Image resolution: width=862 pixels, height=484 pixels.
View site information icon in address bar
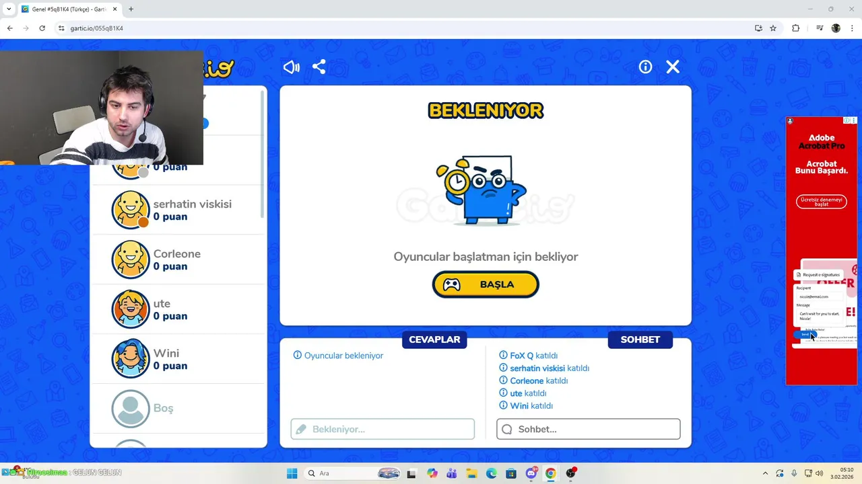61,28
